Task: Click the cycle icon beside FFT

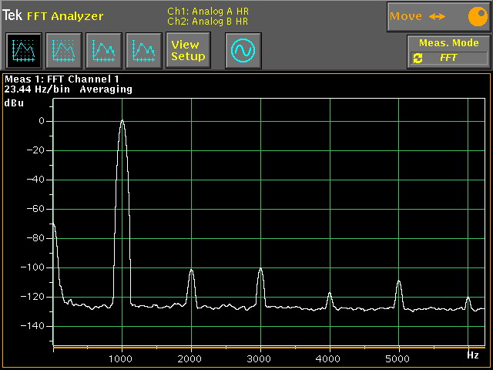Action: (x=418, y=58)
